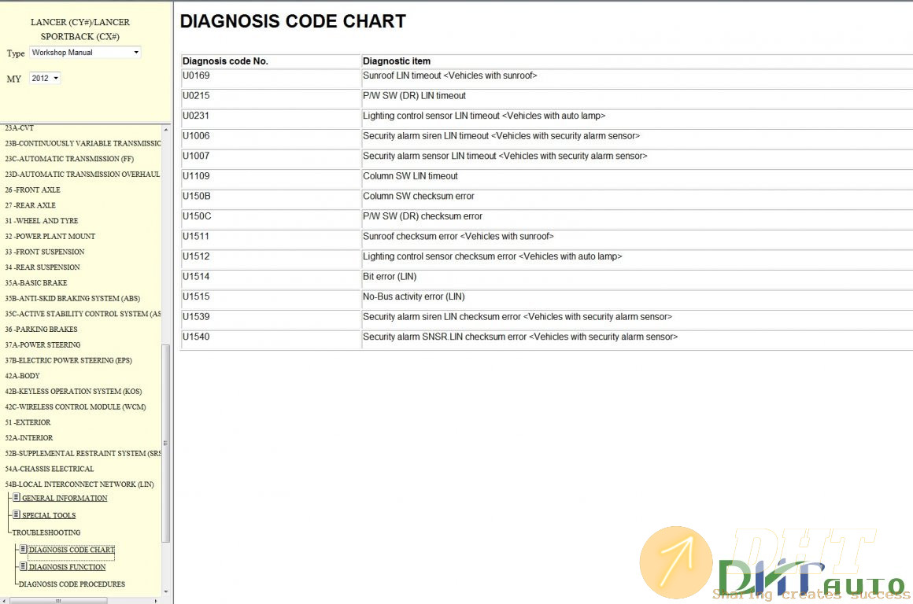Click the sidebar horizontal scroll right arrow
The image size is (913, 604).
click(x=157, y=600)
